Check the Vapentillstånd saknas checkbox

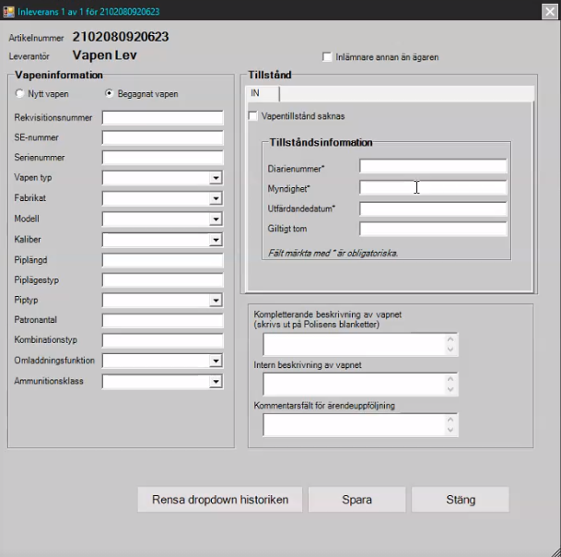pos(254,116)
